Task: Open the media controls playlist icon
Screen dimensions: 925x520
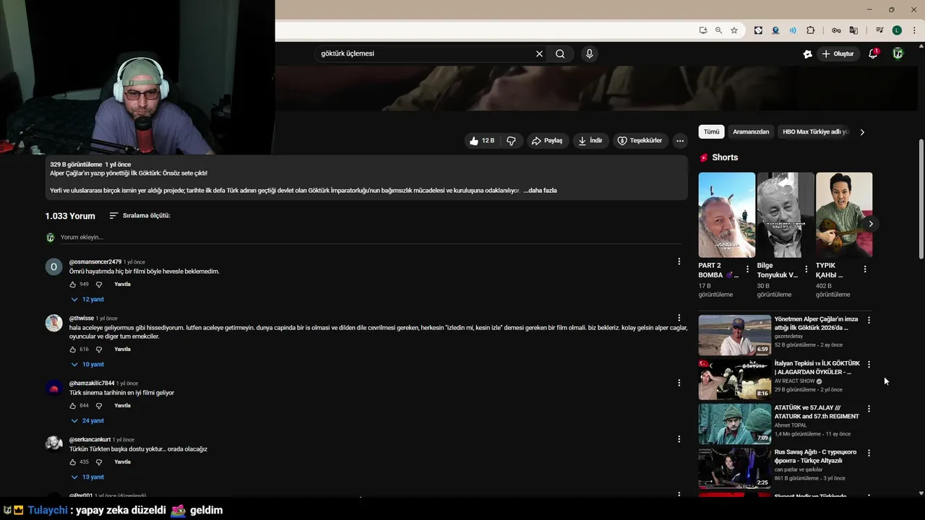Action: tap(879, 30)
